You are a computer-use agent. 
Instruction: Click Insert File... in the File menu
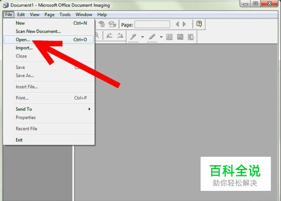49,87
